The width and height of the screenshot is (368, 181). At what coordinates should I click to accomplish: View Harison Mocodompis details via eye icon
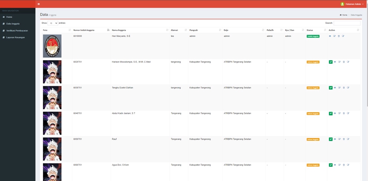pos(335,62)
